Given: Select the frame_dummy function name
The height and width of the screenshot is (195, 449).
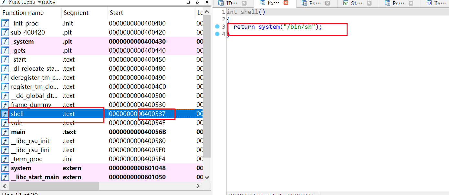Looking at the screenshot, I should pos(31,105).
